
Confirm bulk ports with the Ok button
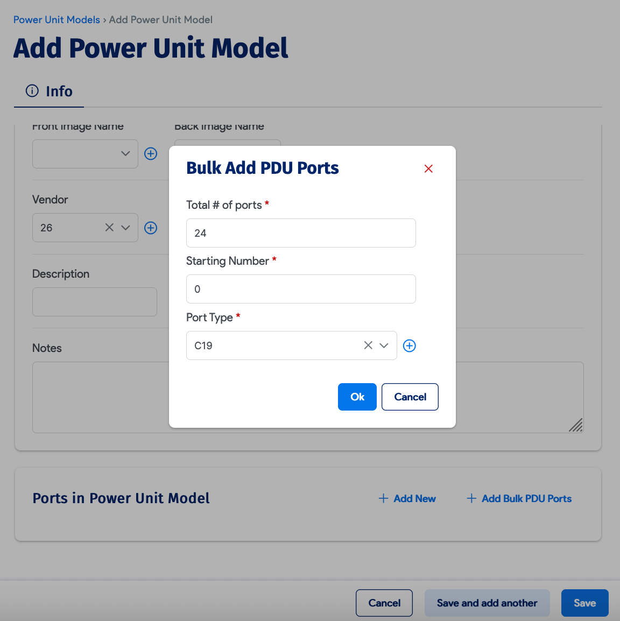[357, 397]
